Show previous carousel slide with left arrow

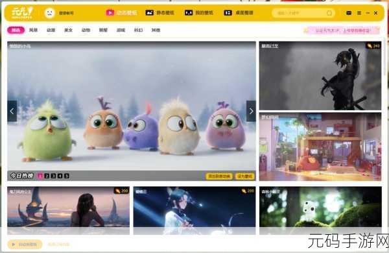click(12, 111)
